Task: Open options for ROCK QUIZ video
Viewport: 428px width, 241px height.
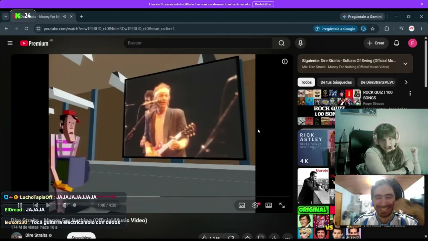Action: [x=410, y=93]
